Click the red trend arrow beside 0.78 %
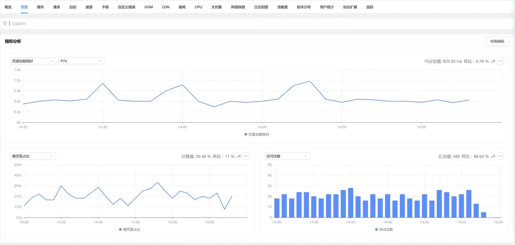 (493, 61)
